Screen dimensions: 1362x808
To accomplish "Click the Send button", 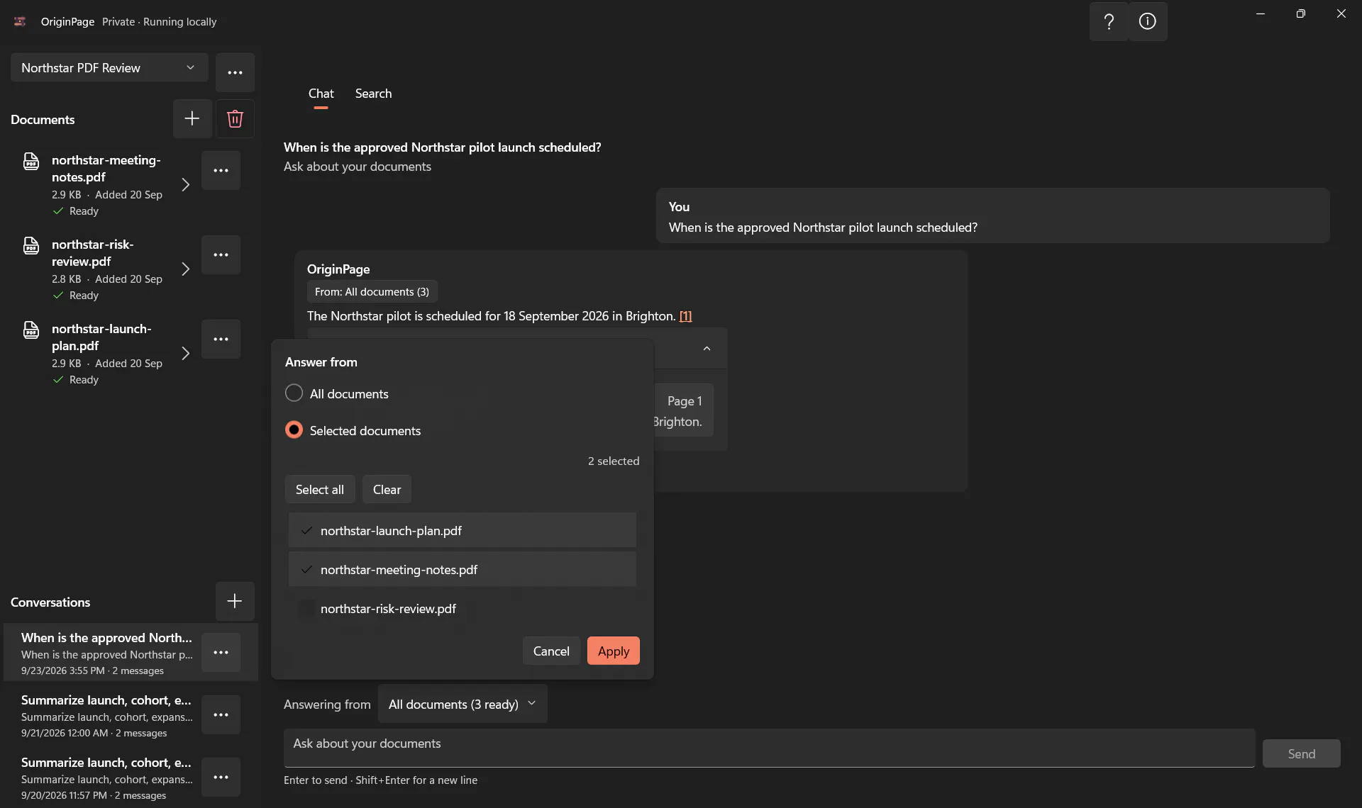I will (1302, 753).
